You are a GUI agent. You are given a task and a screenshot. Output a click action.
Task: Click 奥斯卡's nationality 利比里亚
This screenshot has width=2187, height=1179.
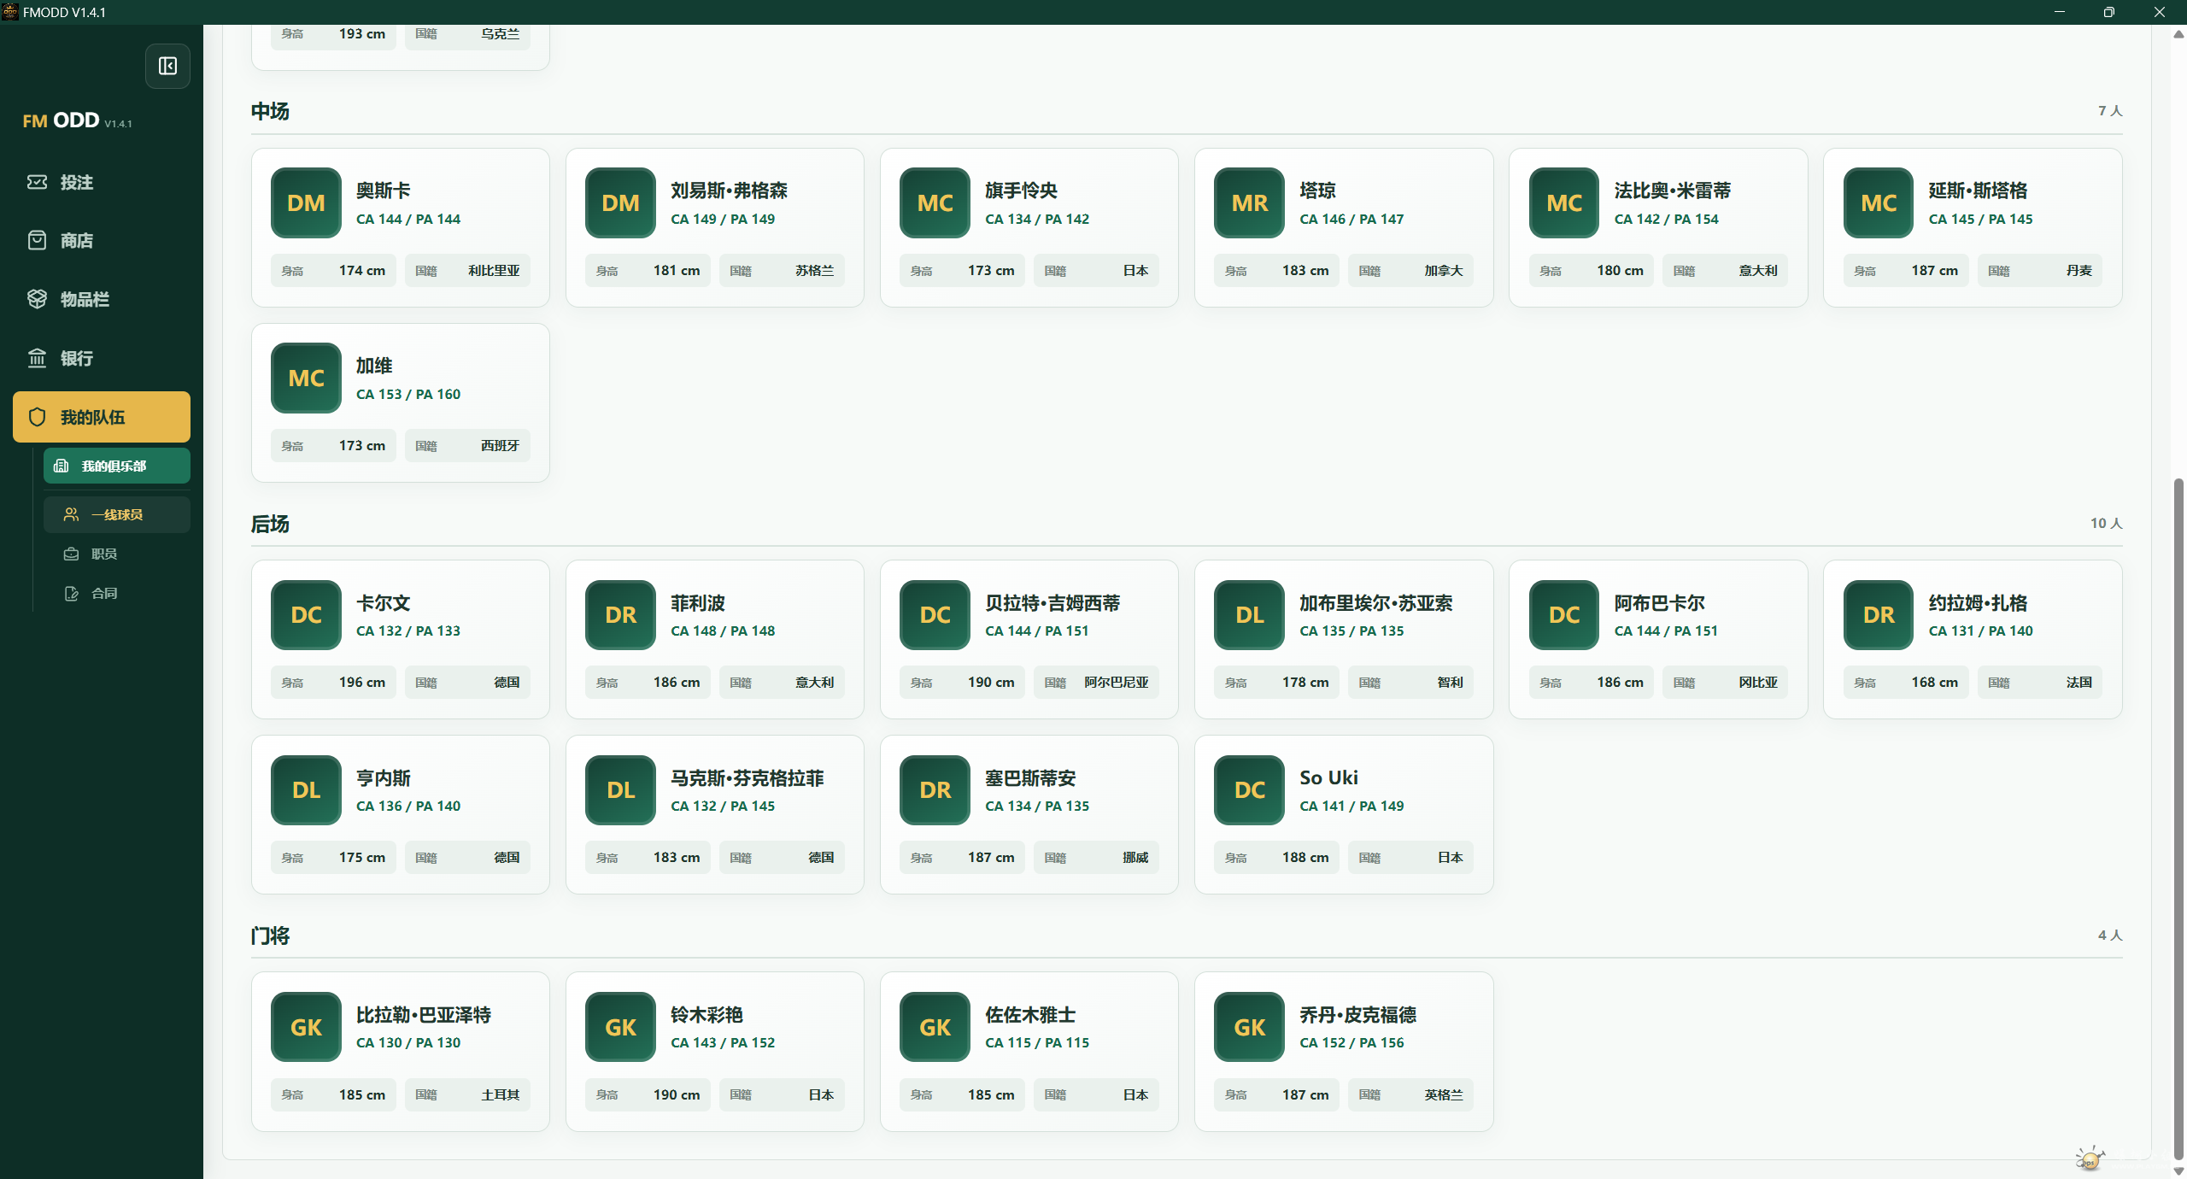493,271
